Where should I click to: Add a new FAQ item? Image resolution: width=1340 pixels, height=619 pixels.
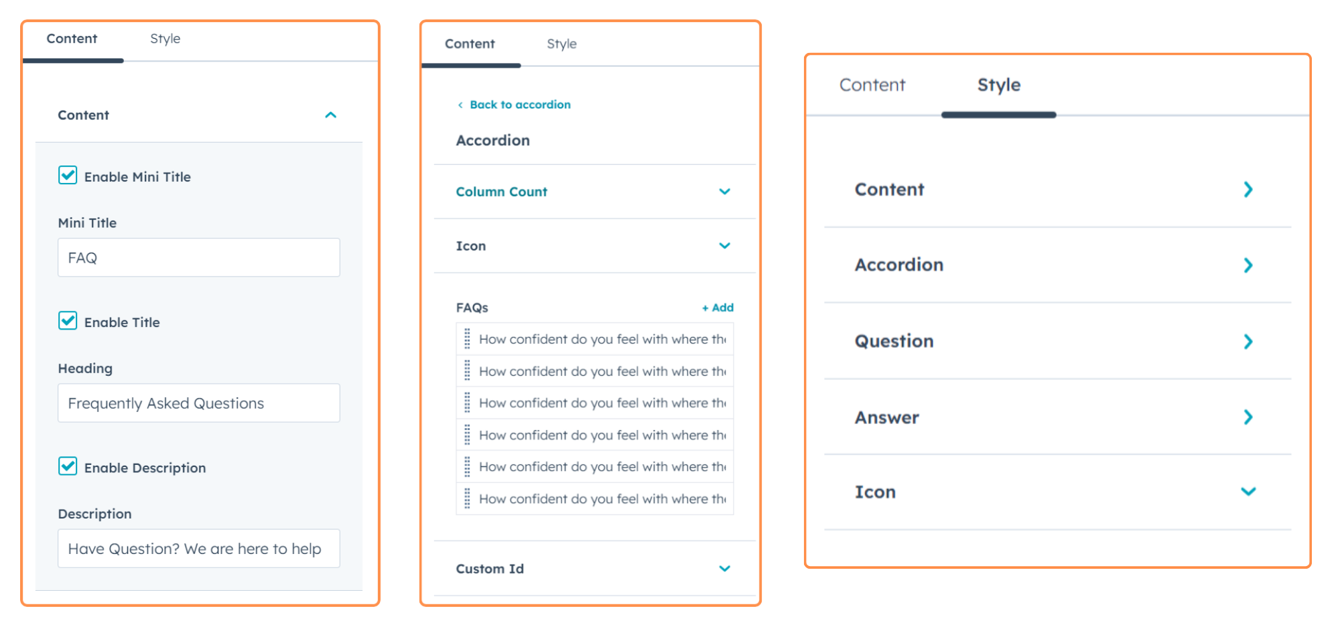click(x=718, y=307)
